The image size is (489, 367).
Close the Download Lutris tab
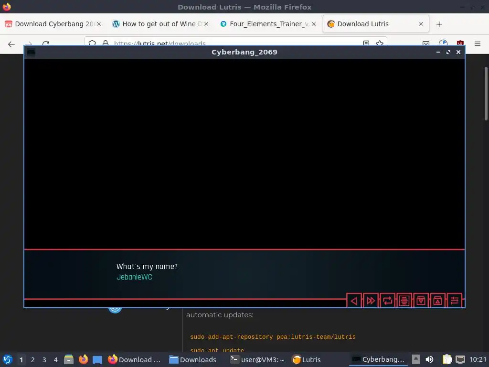point(421,24)
